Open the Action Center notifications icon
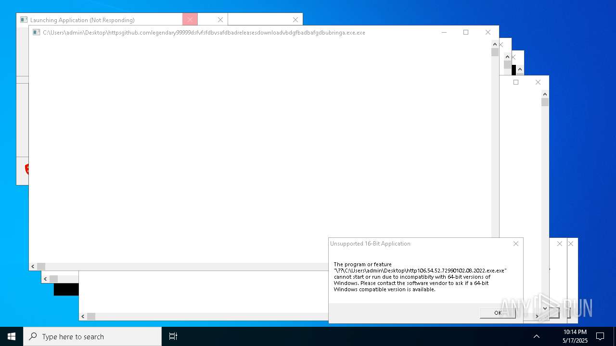 600,336
